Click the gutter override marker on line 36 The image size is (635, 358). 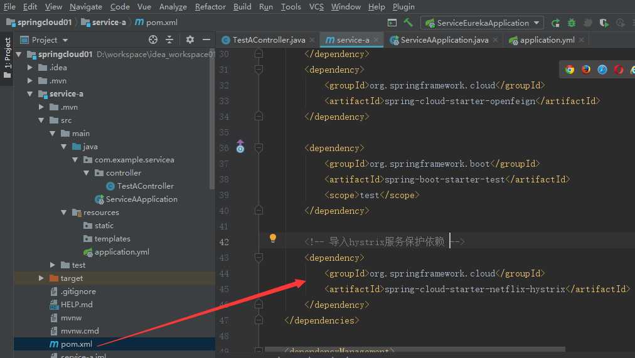point(240,146)
